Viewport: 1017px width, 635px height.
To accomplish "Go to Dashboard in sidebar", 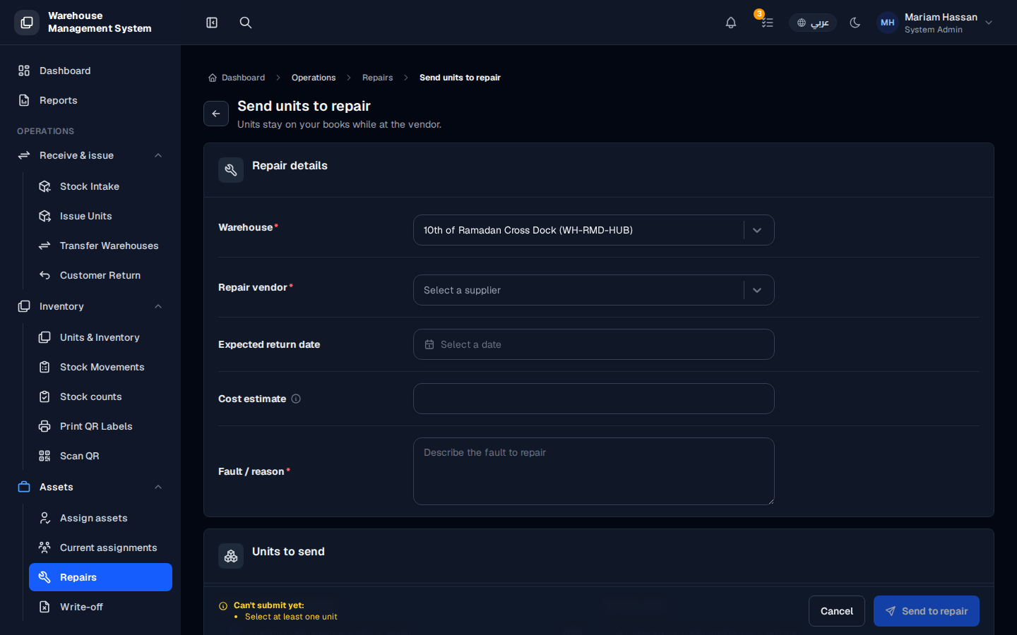I will point(90,71).
